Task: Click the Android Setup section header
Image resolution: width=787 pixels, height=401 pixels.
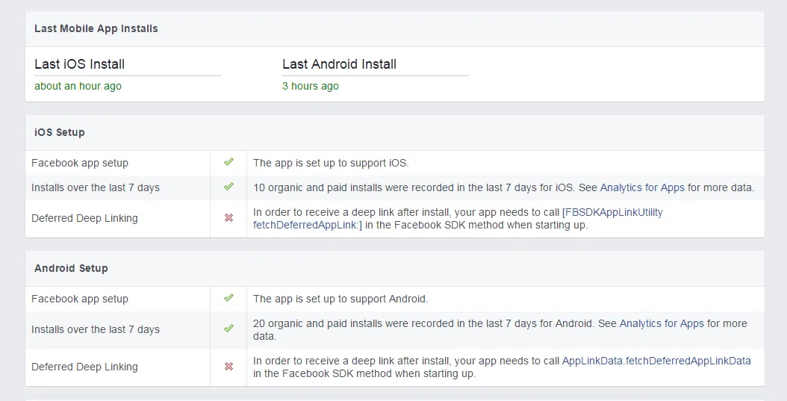Action: tap(71, 268)
